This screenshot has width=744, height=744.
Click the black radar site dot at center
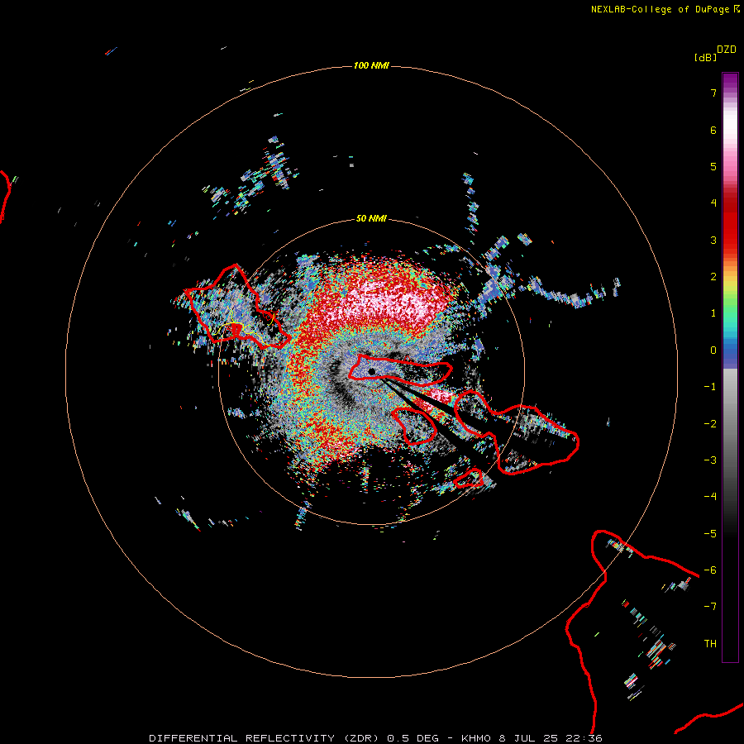coord(372,371)
